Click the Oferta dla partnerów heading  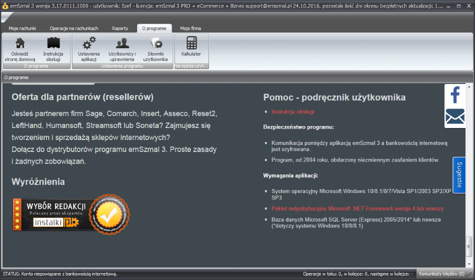pos(82,97)
